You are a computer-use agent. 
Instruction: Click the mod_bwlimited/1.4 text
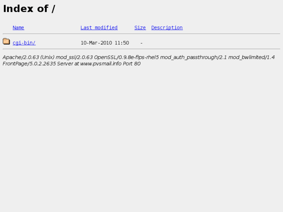251,57
